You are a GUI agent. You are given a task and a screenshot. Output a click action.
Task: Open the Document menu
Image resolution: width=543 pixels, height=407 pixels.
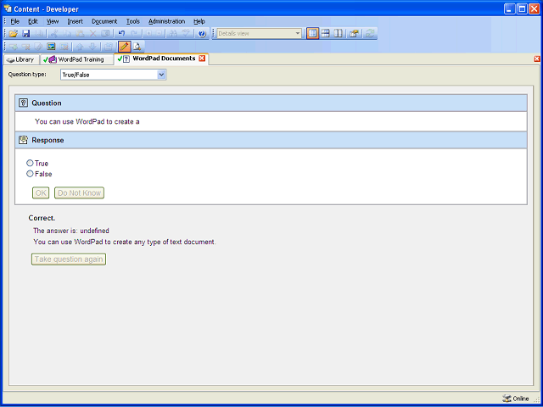point(104,21)
